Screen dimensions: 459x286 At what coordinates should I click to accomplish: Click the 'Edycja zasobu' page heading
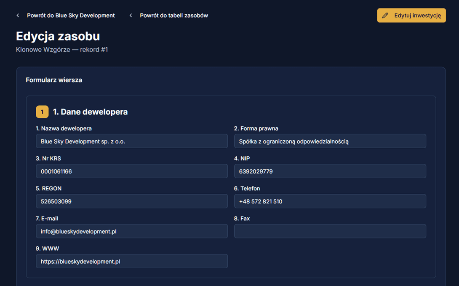pos(58,36)
